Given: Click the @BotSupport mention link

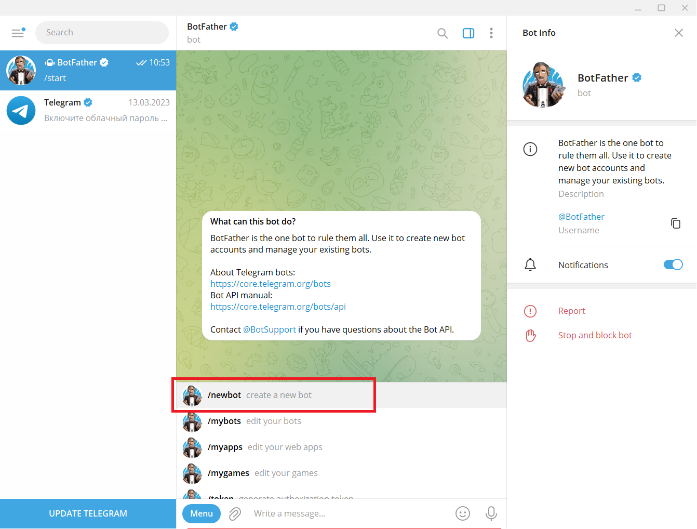Looking at the screenshot, I should click(270, 329).
